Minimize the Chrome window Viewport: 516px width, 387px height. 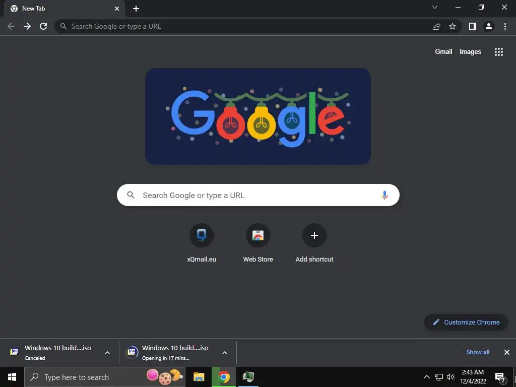[x=458, y=7]
